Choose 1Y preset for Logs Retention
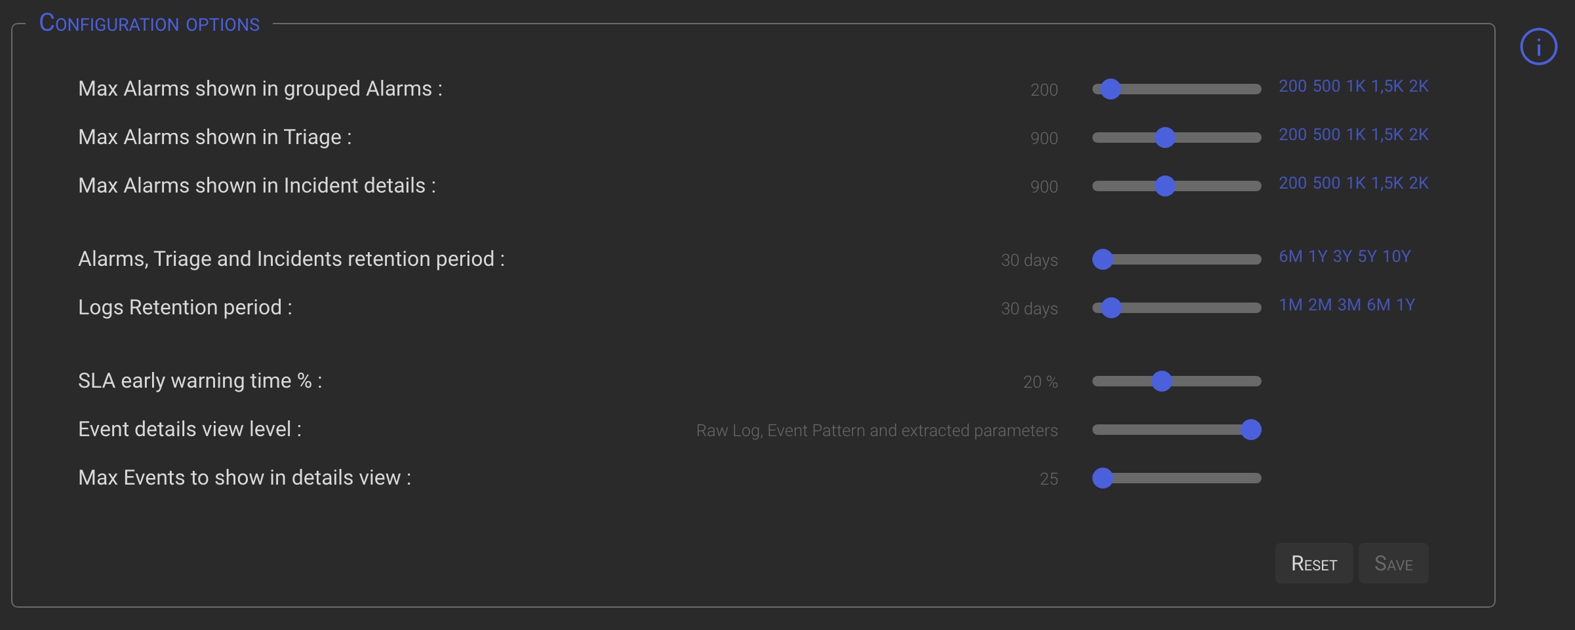Screen dimensions: 1575x630 click(1405, 305)
